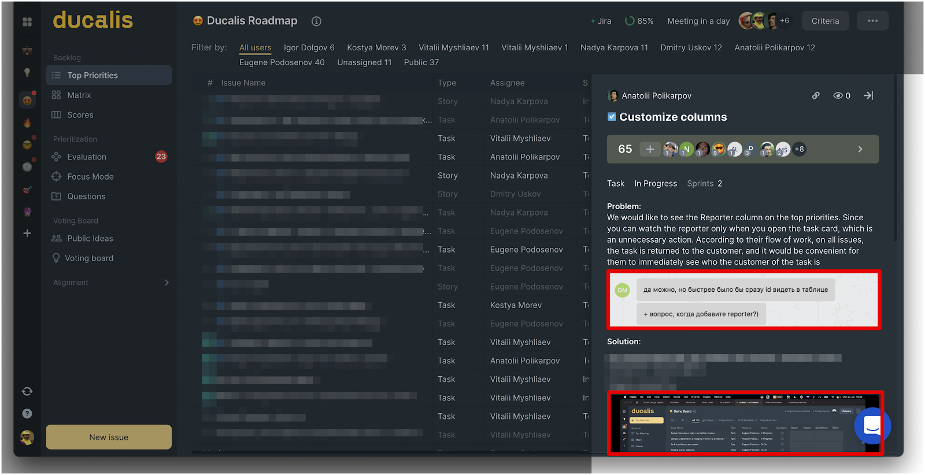The image size is (925, 475).
Task: Click the sync refresh icon in sidebar
Action: point(27,391)
